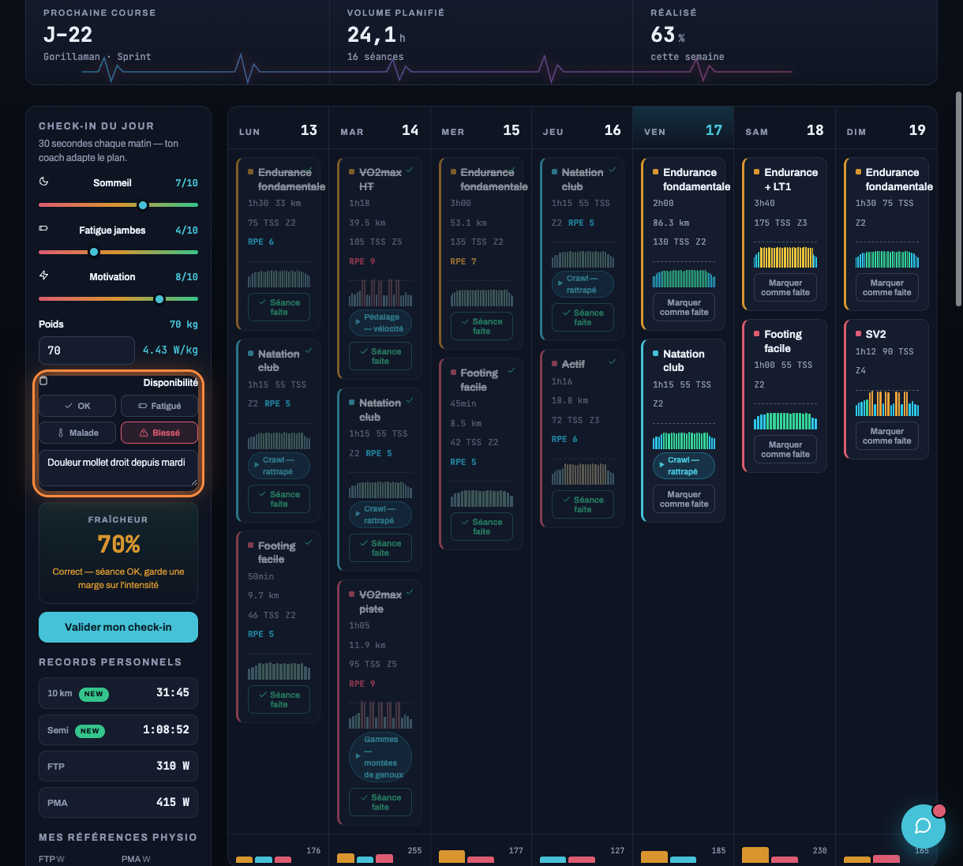Open the chat bubble assistant icon
The image size is (963, 866).
(923, 826)
